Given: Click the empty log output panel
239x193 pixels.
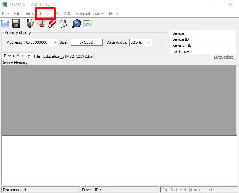Looking at the screenshot, I should click(119, 160).
